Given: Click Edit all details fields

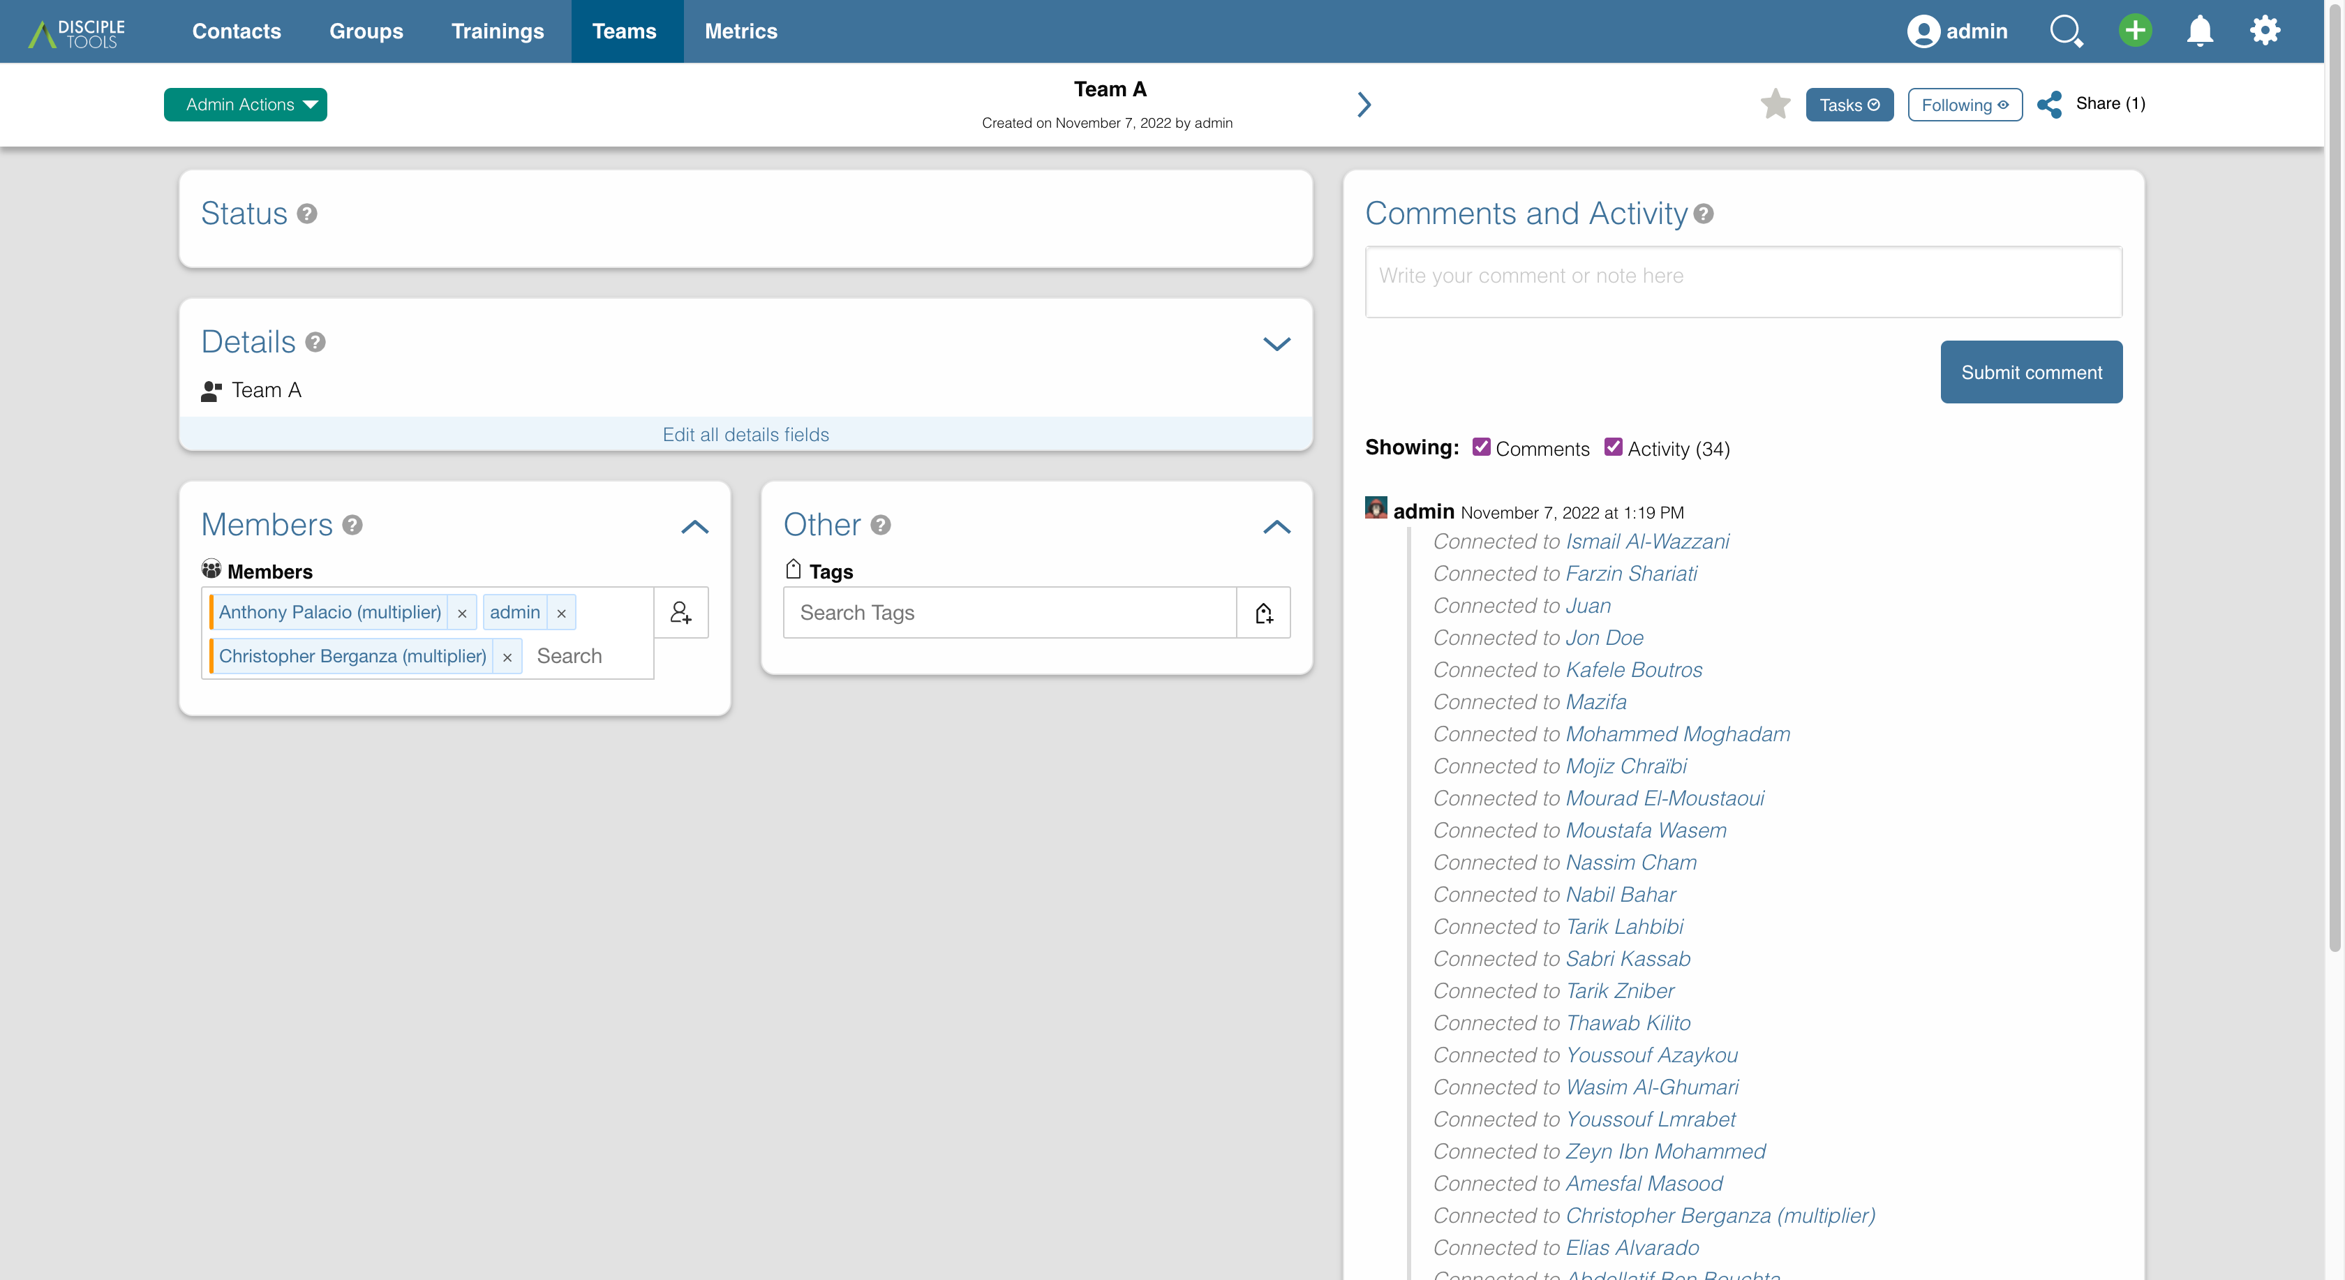Looking at the screenshot, I should [745, 436].
